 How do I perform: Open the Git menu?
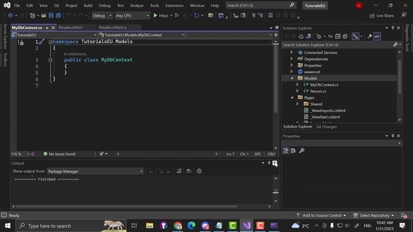coord(56,6)
